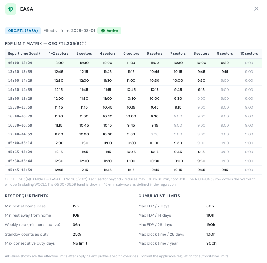
Task: Click 7 sectors value in the 14:30–14:59 row
Action: [178, 90]
